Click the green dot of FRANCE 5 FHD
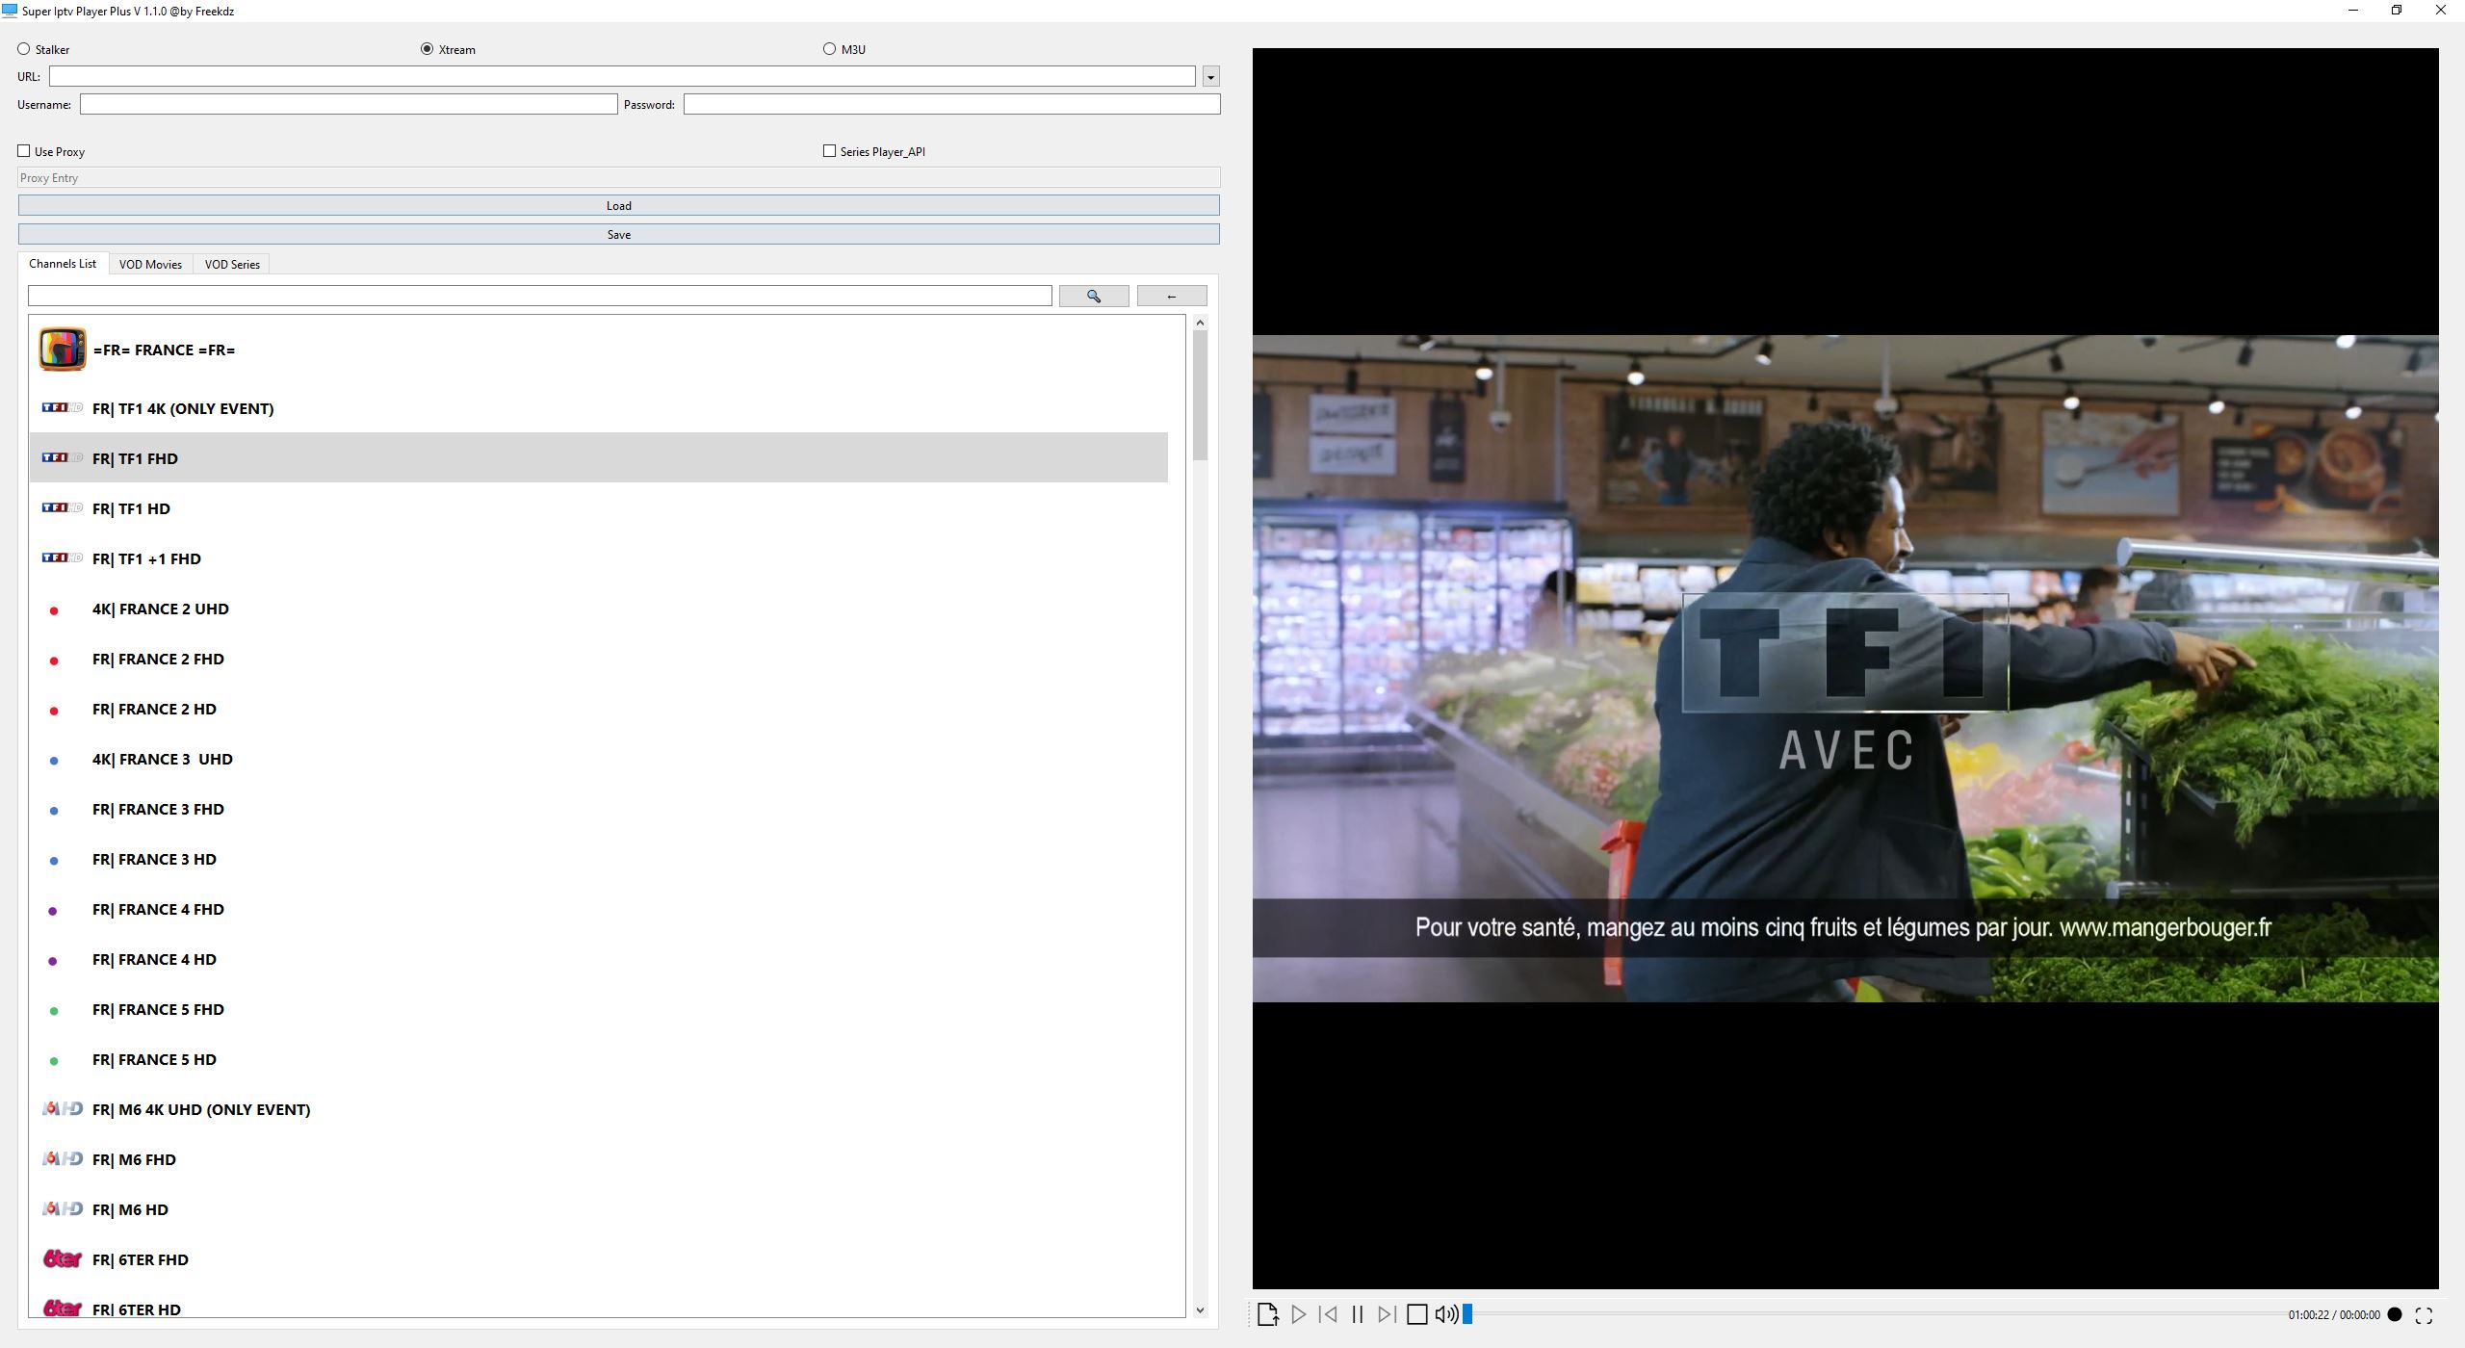Image resolution: width=2465 pixels, height=1348 pixels. [x=54, y=1011]
